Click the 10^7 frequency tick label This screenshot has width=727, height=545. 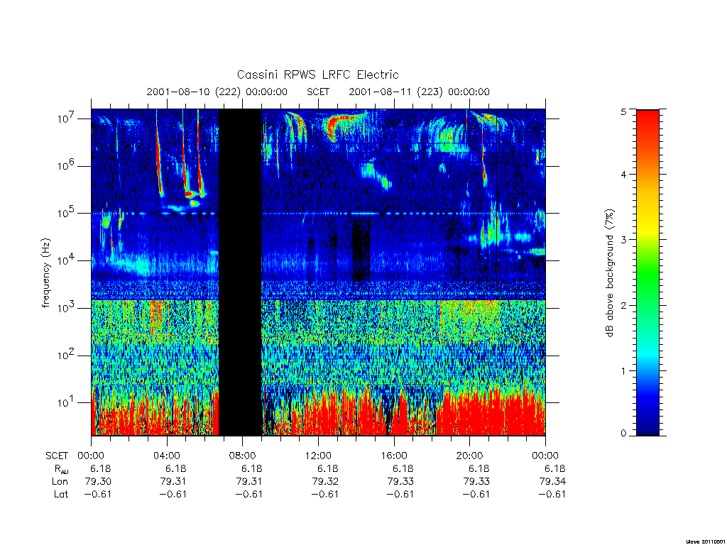pos(67,118)
